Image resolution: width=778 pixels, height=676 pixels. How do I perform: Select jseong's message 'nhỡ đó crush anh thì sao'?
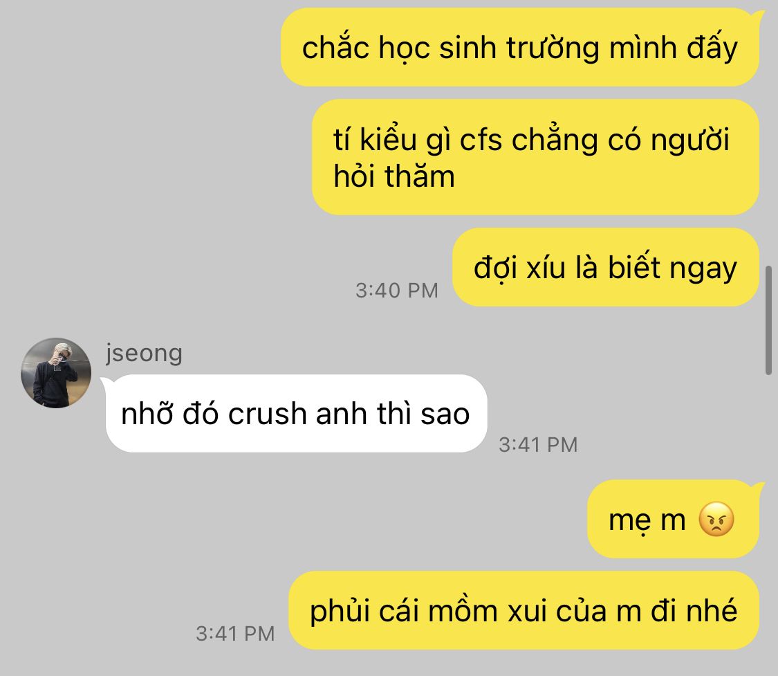[296, 414]
